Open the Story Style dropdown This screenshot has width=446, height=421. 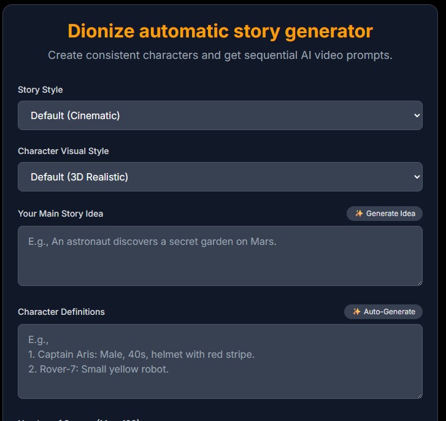tap(220, 115)
